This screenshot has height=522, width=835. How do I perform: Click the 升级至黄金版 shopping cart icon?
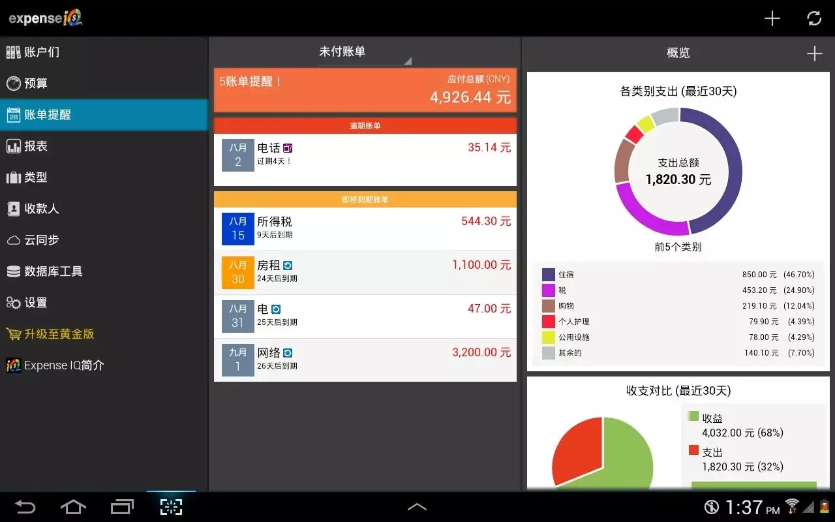(x=13, y=334)
